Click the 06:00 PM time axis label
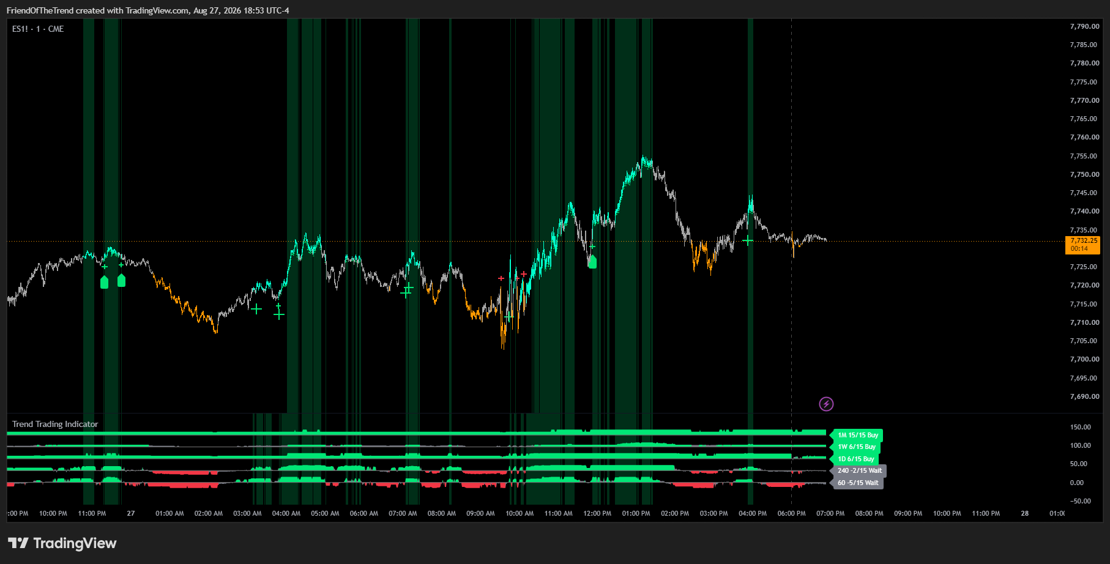The width and height of the screenshot is (1110, 564). (x=791, y=513)
